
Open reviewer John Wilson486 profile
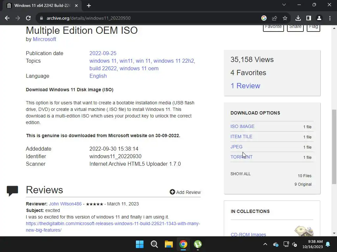coord(65,204)
